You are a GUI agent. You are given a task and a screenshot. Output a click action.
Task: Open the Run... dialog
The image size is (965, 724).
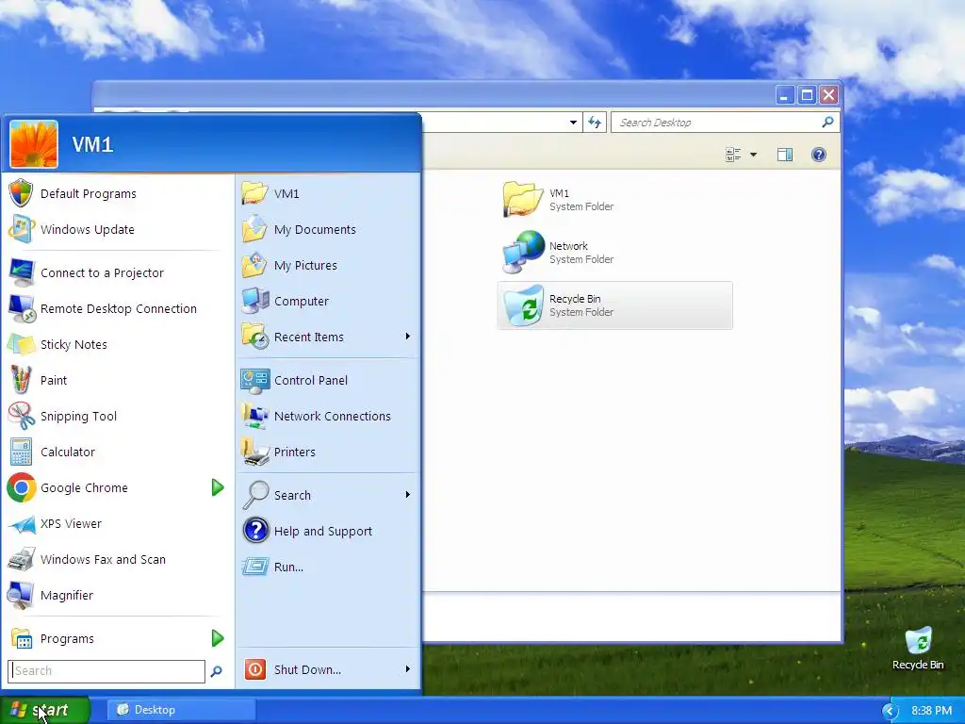click(x=328, y=567)
